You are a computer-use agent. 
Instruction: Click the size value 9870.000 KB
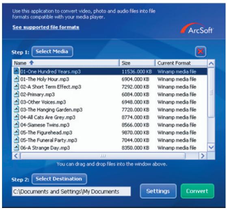[x=135, y=133]
